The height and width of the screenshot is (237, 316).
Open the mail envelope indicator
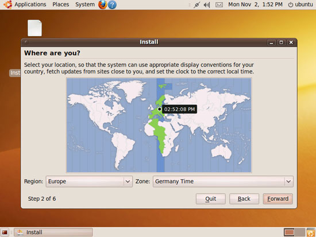pos(219,5)
